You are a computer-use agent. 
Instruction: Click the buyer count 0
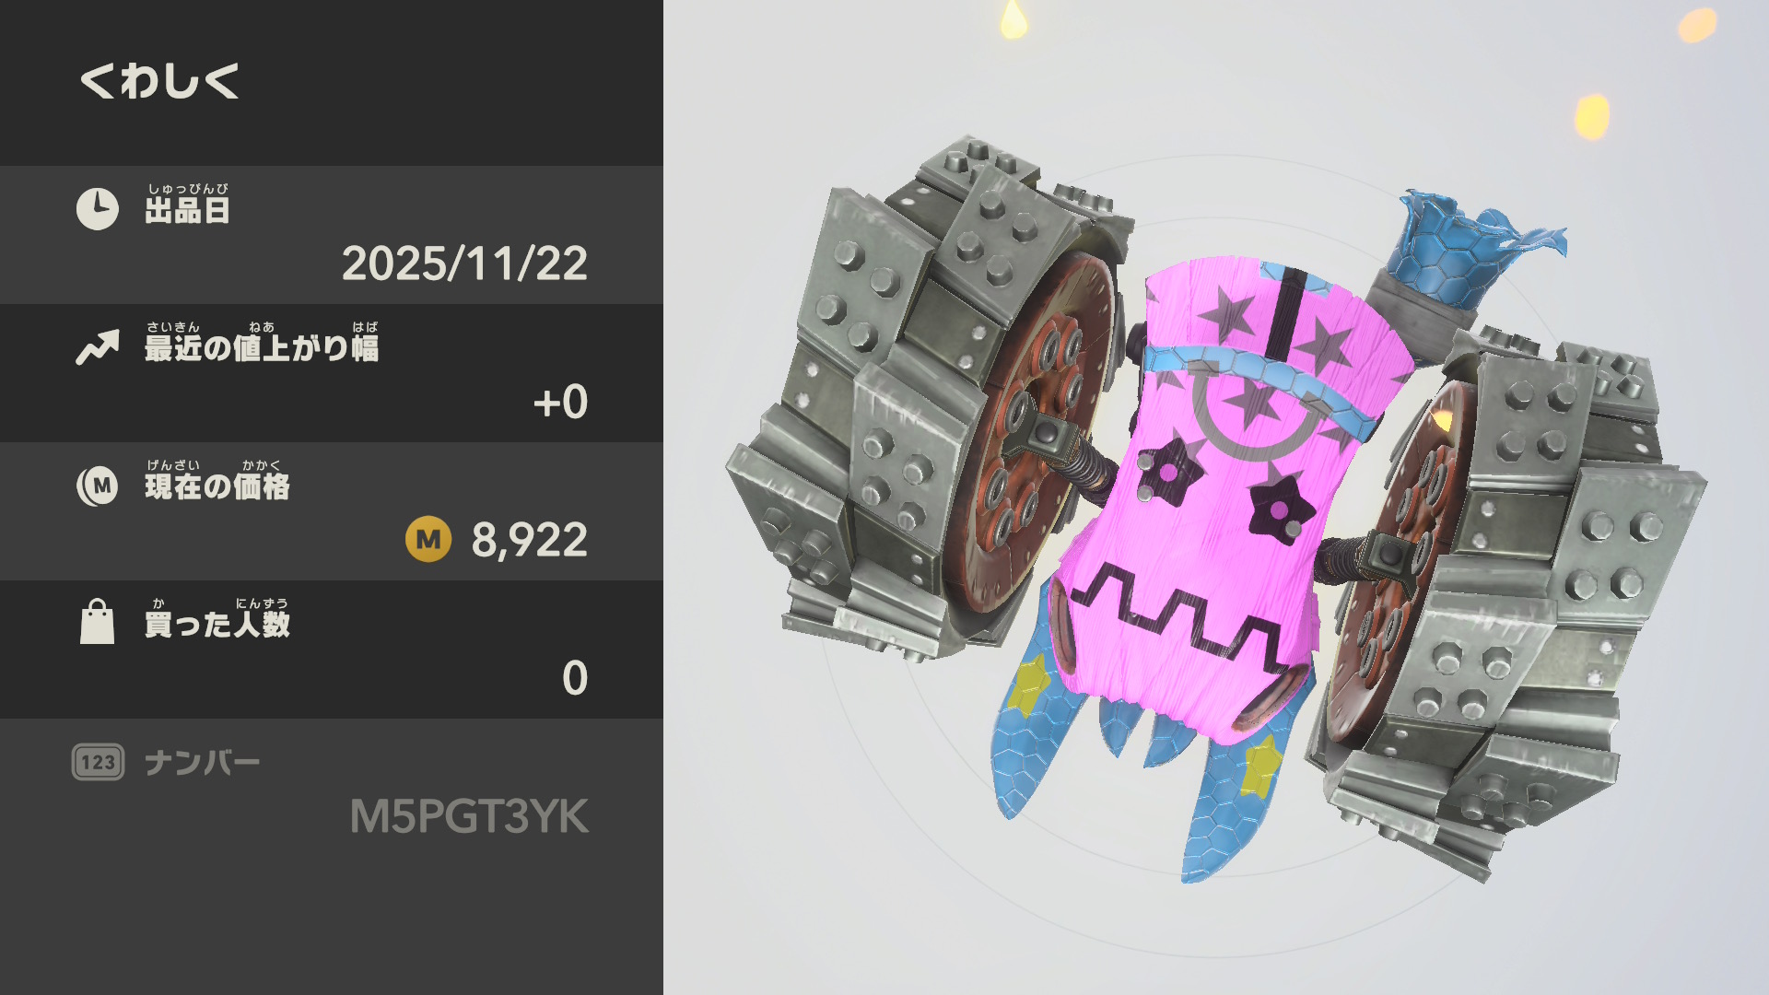click(x=575, y=678)
